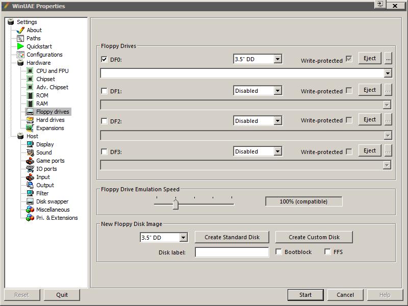The width and height of the screenshot is (408, 306).
Task: Click the Sound icon
Action: coord(30,152)
